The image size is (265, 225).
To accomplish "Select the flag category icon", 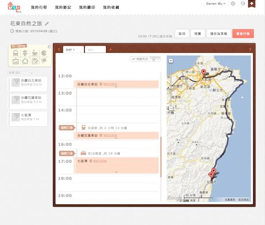I will (x=44, y=61).
